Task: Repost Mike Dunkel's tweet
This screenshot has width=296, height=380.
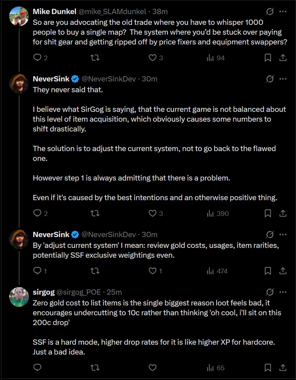Action: [95, 58]
